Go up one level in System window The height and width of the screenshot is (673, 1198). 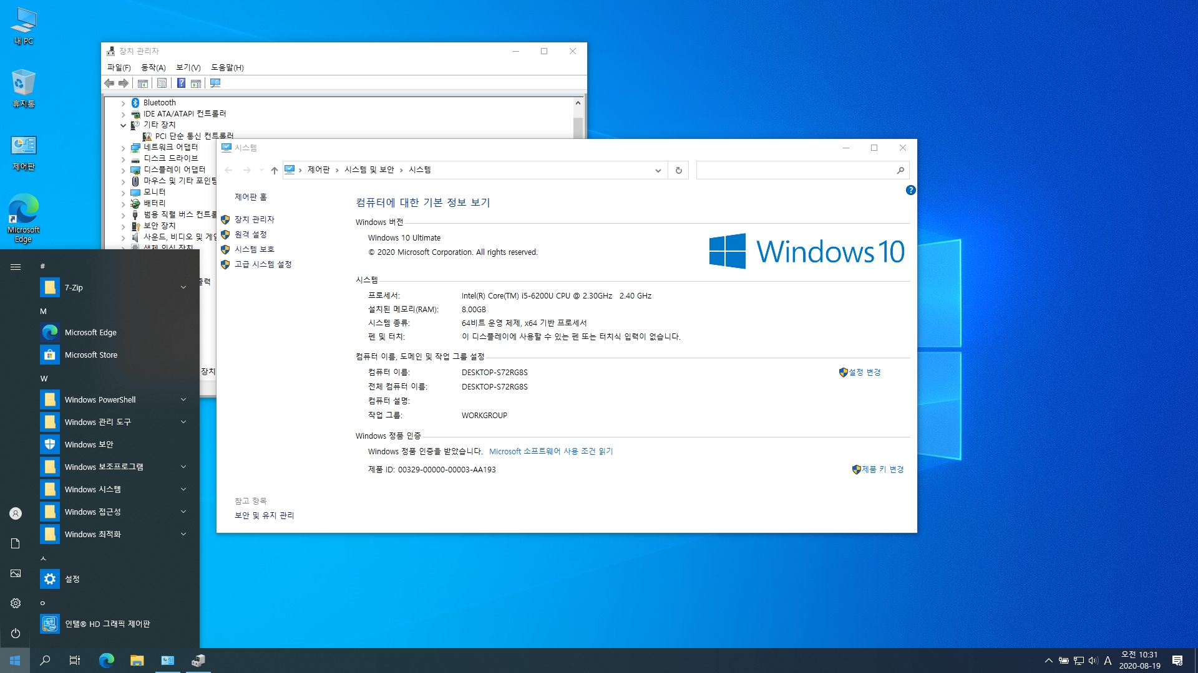pyautogui.click(x=274, y=170)
